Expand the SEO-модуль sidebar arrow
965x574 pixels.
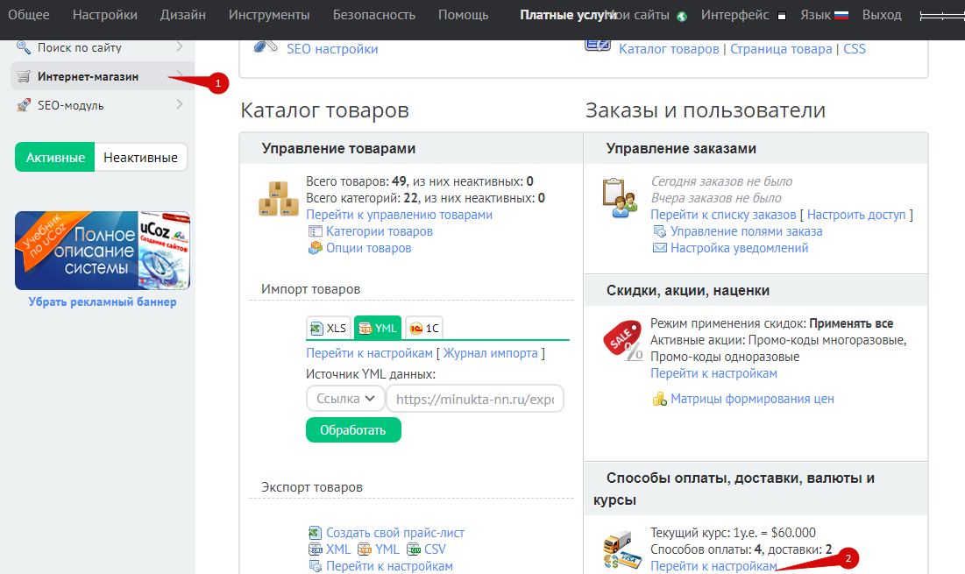(180, 105)
